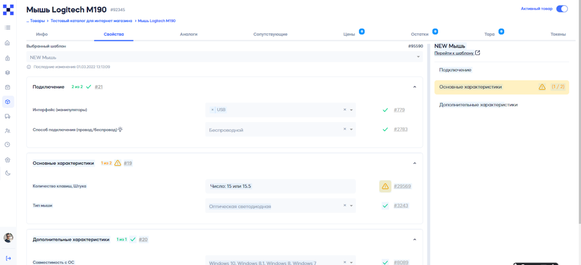
Task: Open the delivery truck icon in the sidebar
Action: (x=7, y=116)
